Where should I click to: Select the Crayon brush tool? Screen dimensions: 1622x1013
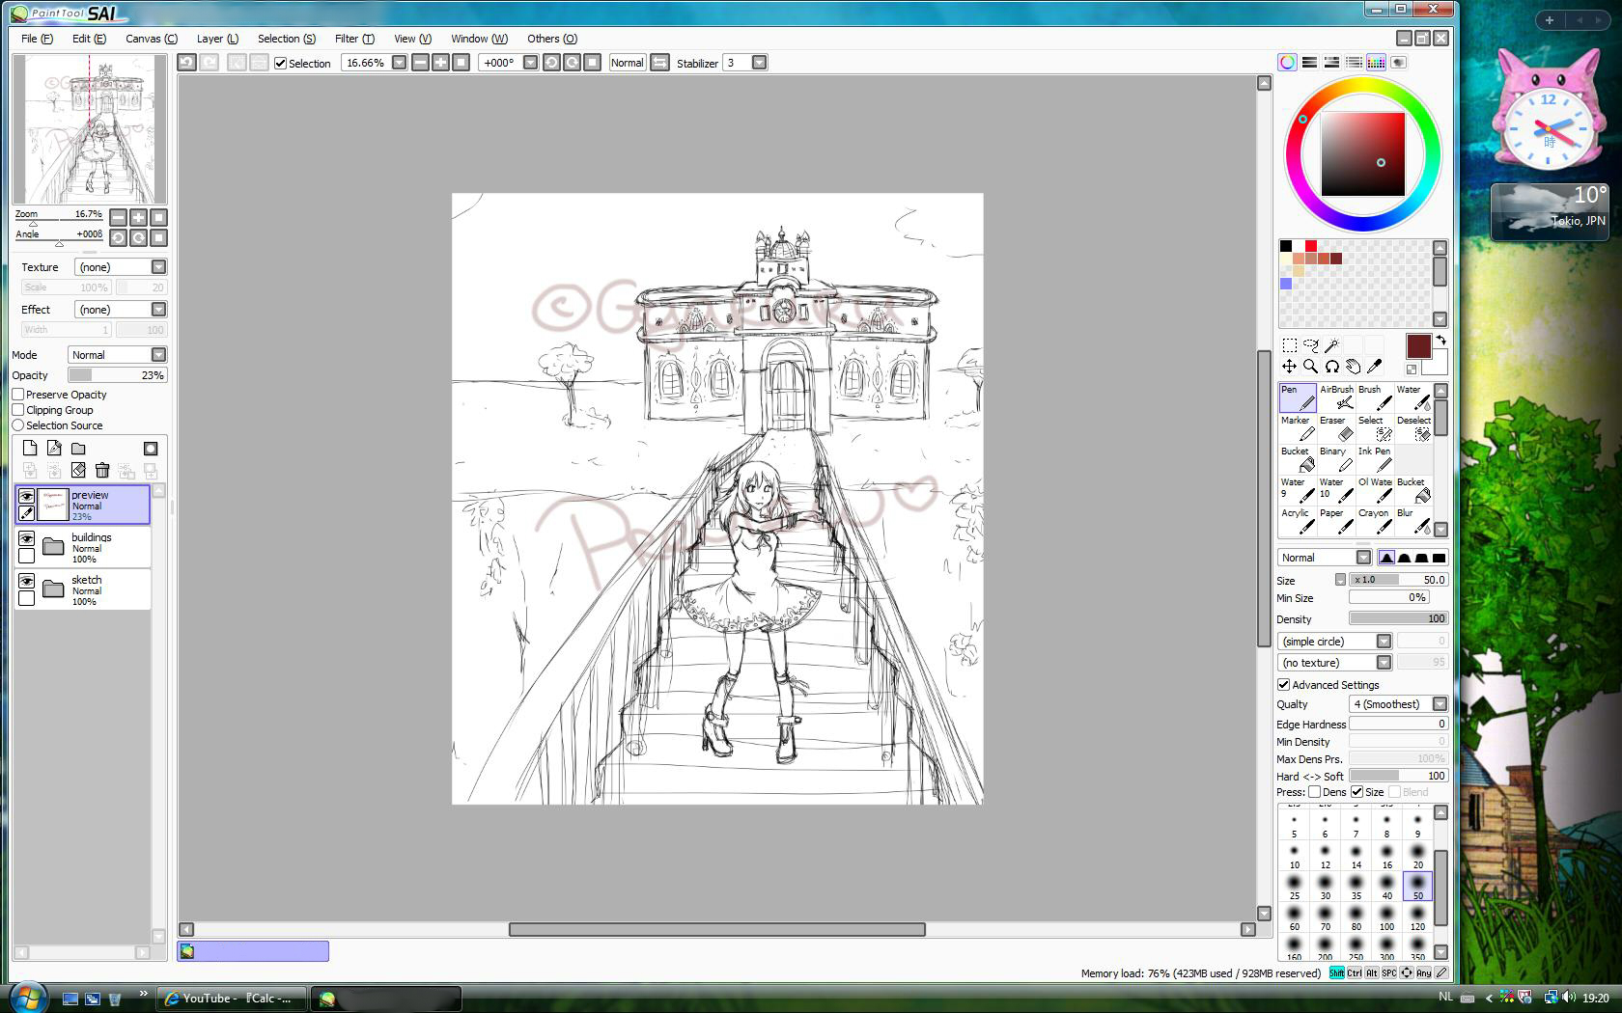pos(1375,521)
